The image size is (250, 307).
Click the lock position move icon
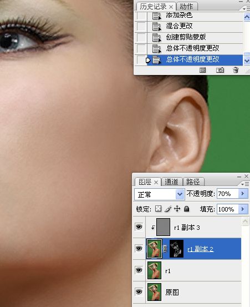pos(177,209)
